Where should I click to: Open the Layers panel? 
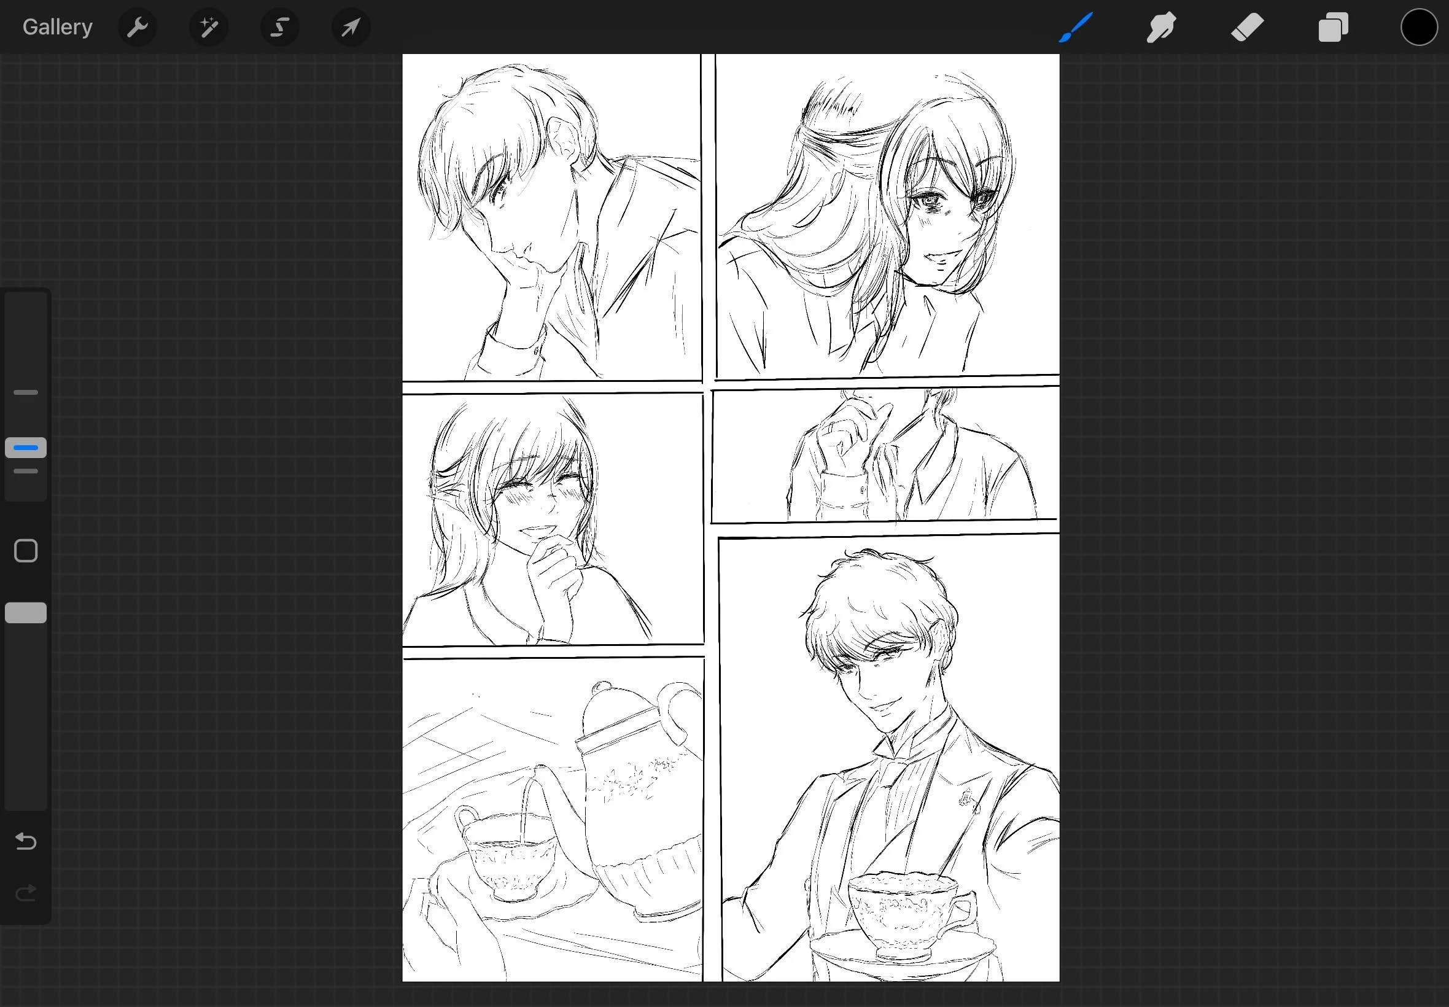[1333, 27]
